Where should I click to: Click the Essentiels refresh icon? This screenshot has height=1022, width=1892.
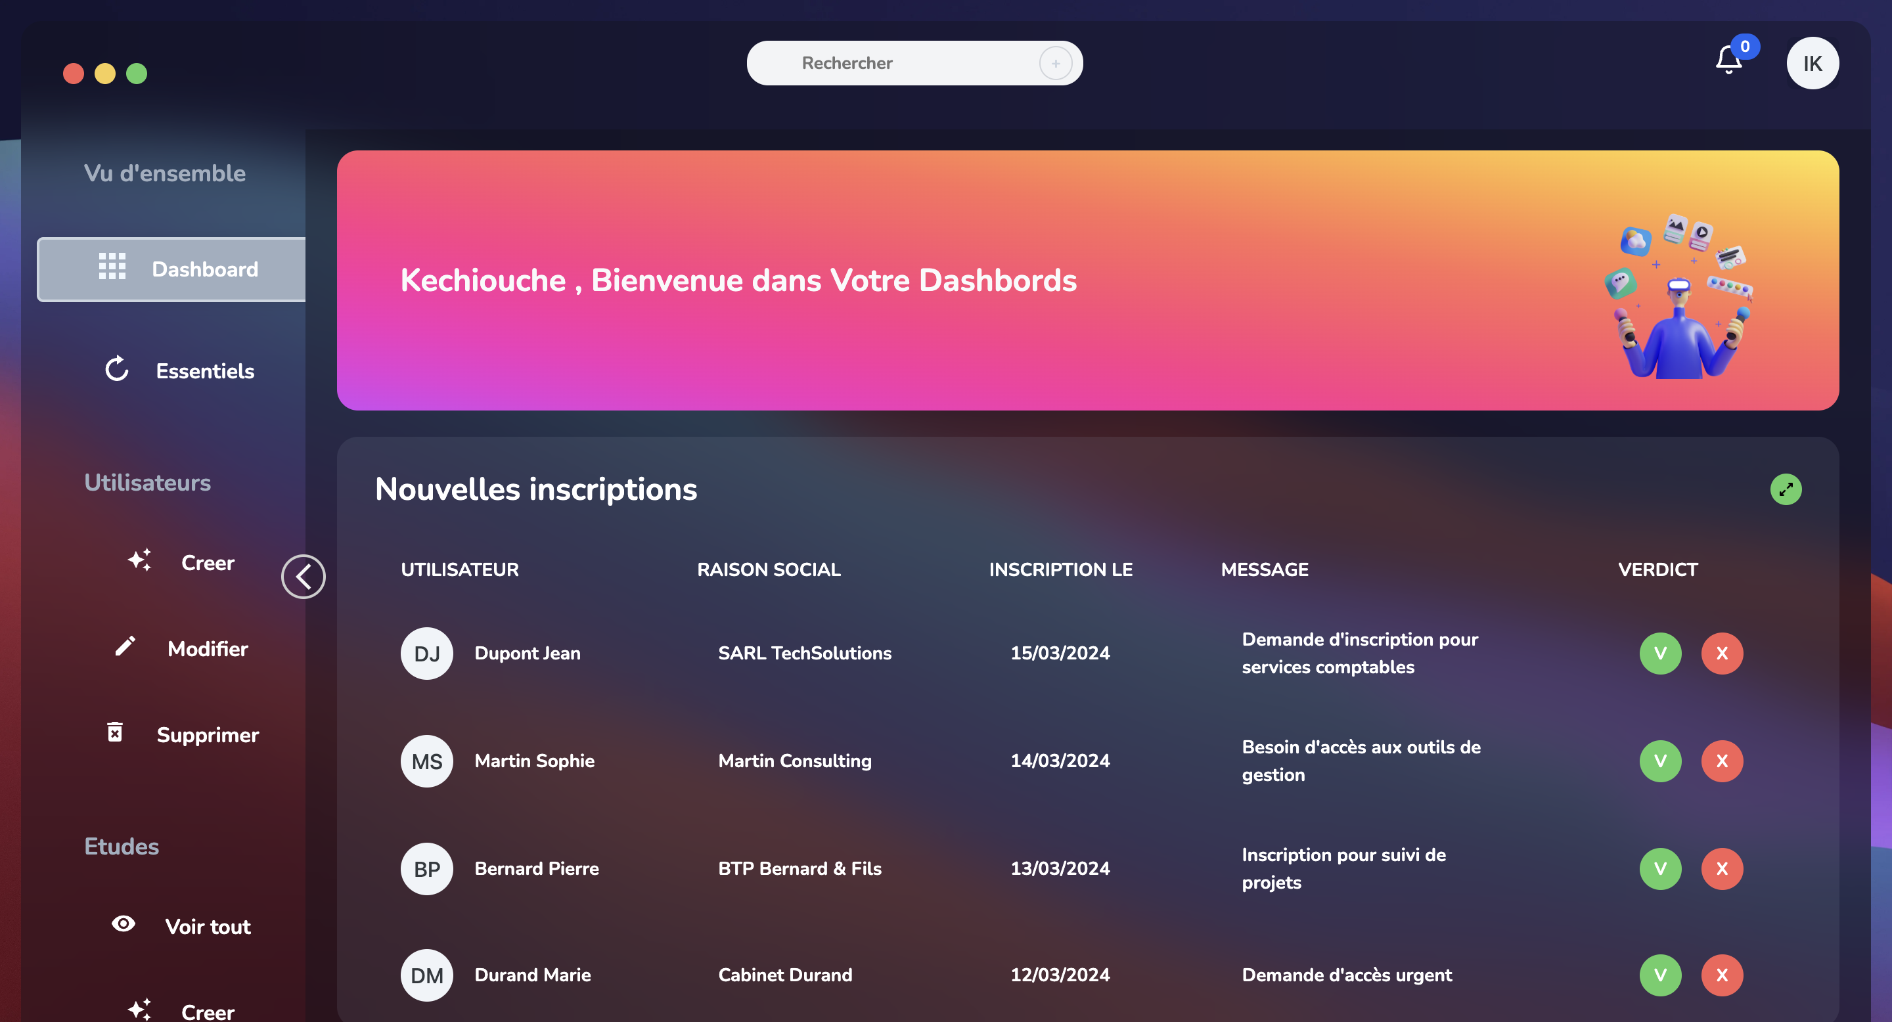(x=117, y=369)
